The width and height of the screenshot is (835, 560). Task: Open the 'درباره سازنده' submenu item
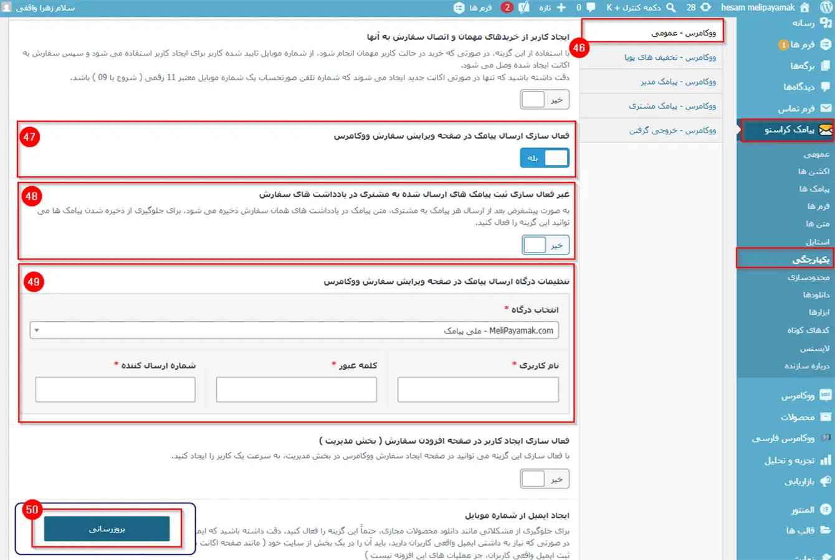807,366
